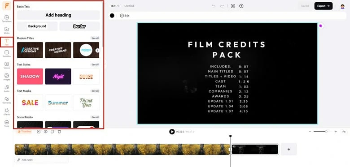Play the video preview

172,132
